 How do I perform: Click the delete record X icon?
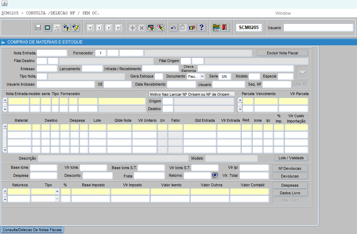pyautogui.click(x=141, y=28)
